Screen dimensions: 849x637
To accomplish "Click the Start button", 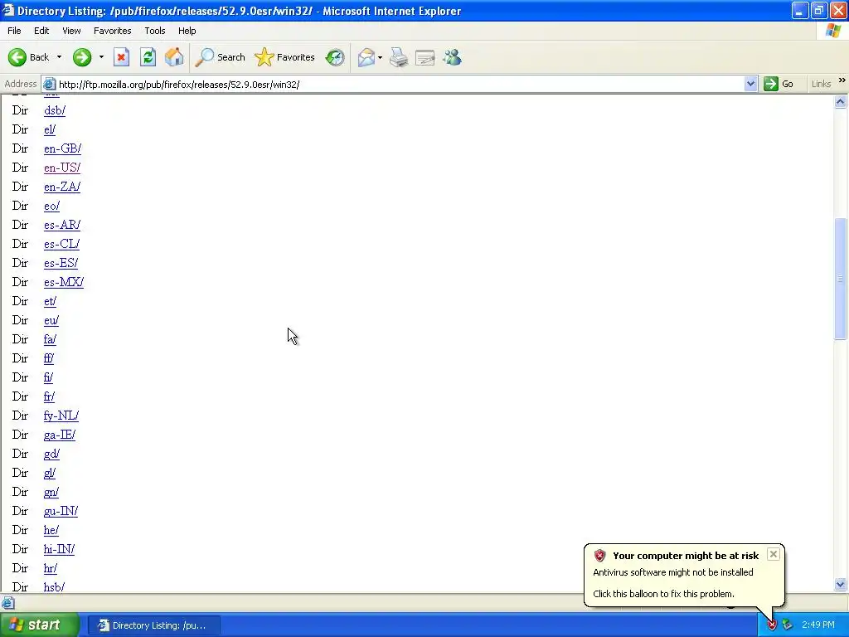I will click(x=40, y=625).
